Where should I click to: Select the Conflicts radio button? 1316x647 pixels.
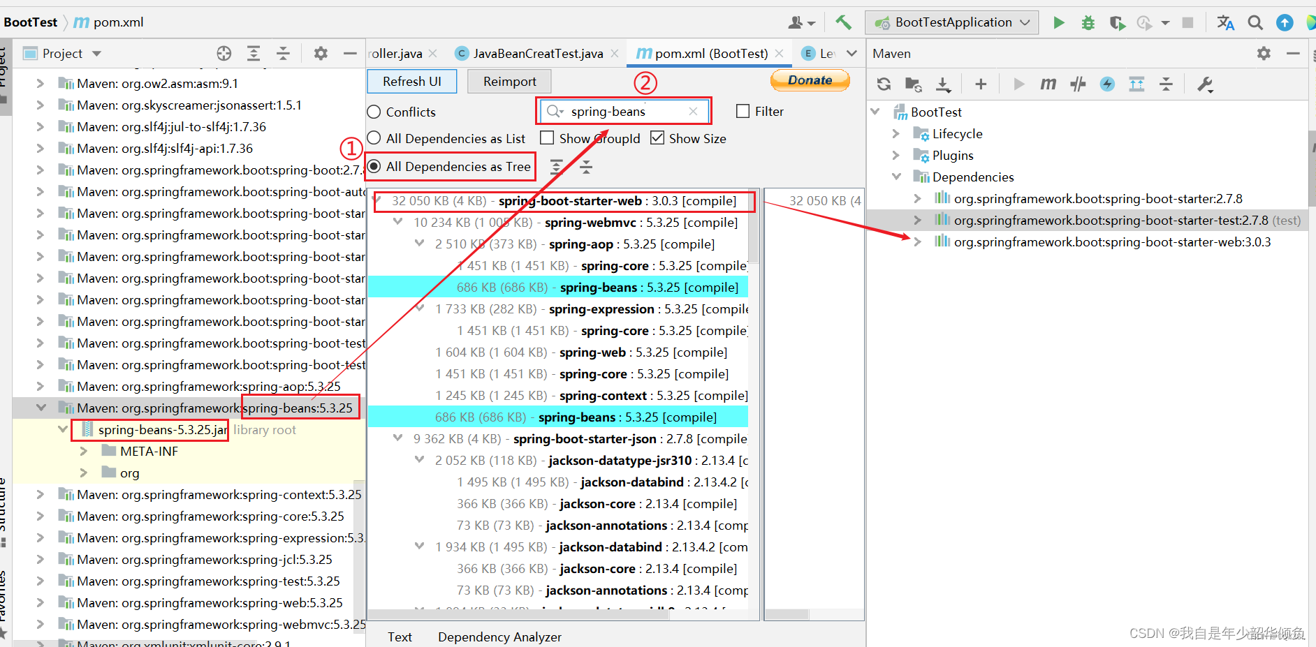tap(374, 112)
